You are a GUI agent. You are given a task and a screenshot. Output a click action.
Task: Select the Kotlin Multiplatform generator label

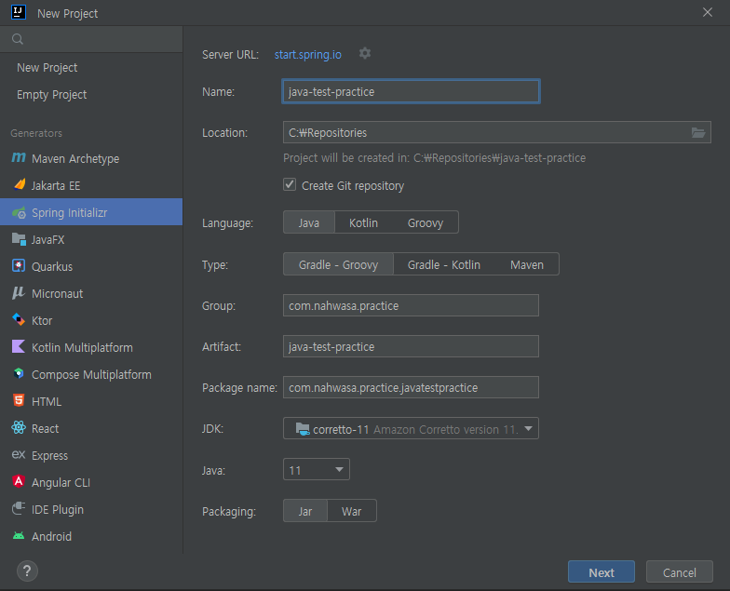[82, 348]
